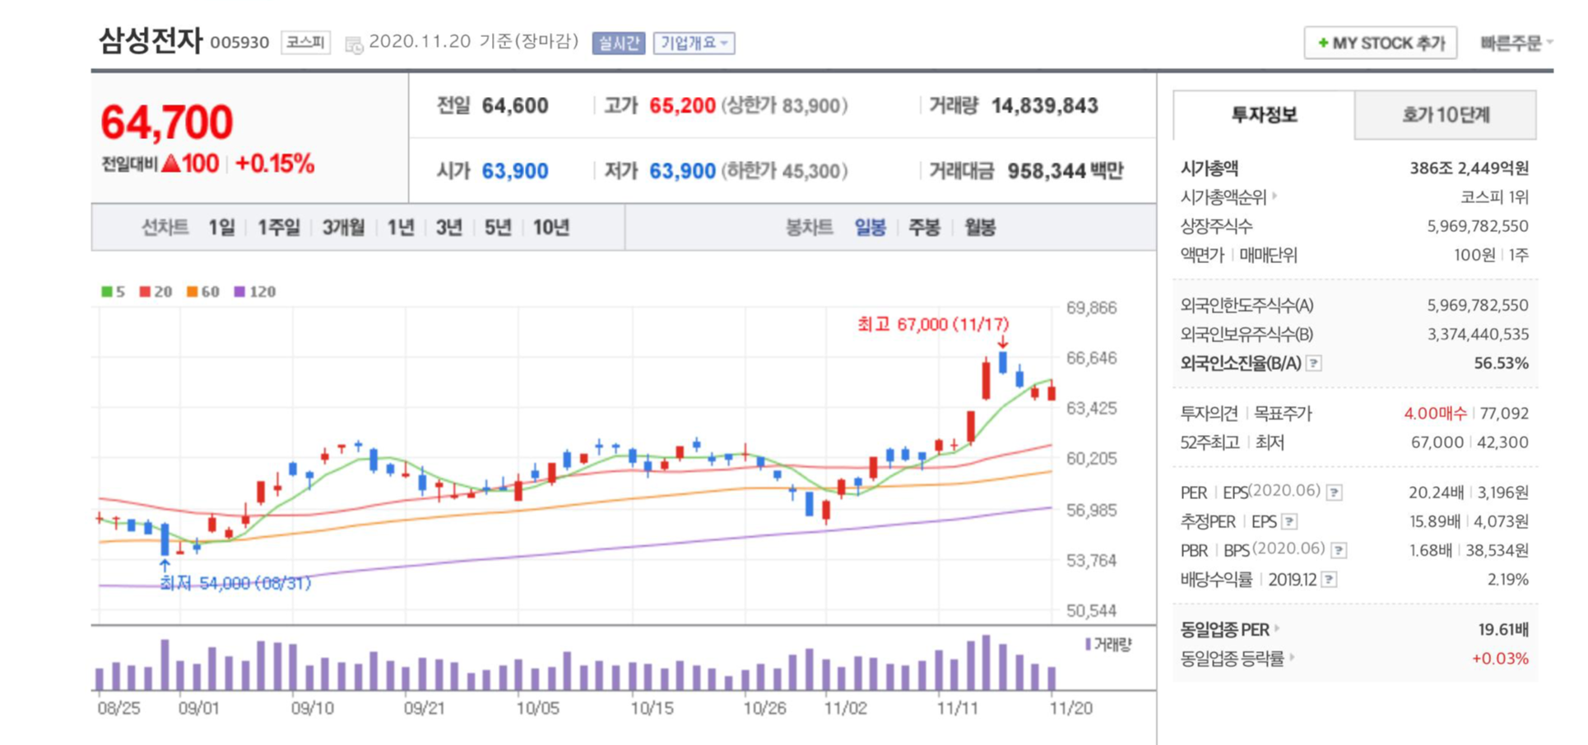Click the 외국인소진율 value 56.53%
This screenshot has width=1588, height=745.
pos(1501,363)
